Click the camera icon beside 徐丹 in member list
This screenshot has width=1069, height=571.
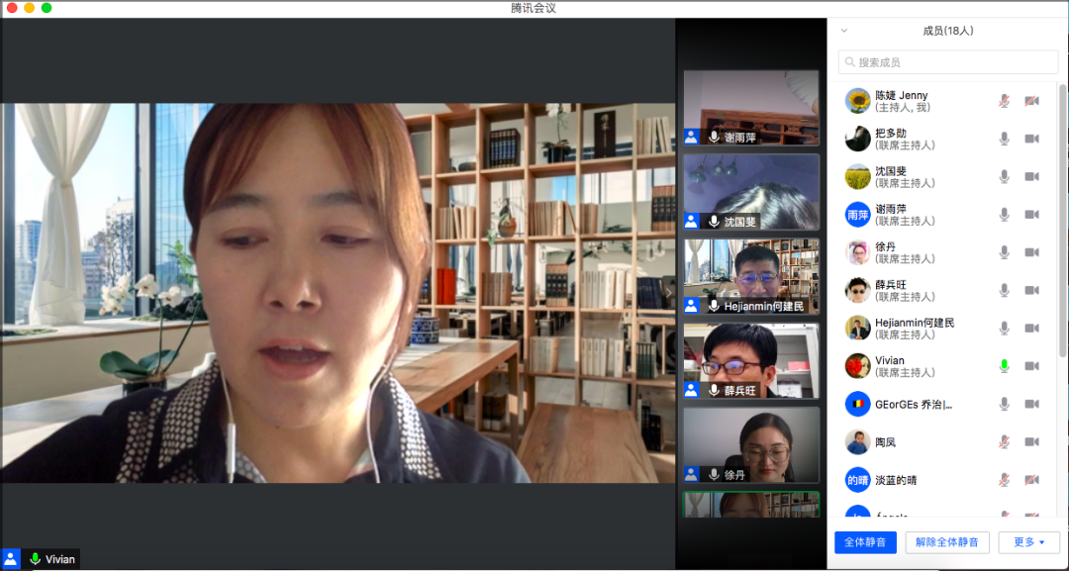[1031, 252]
